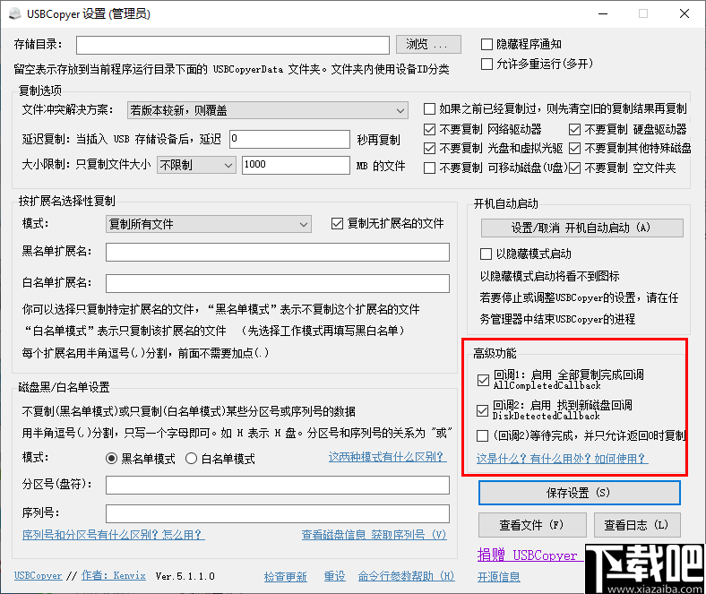706x594 pixels.
Task: Click the file size MB input field
Action: 296,165
